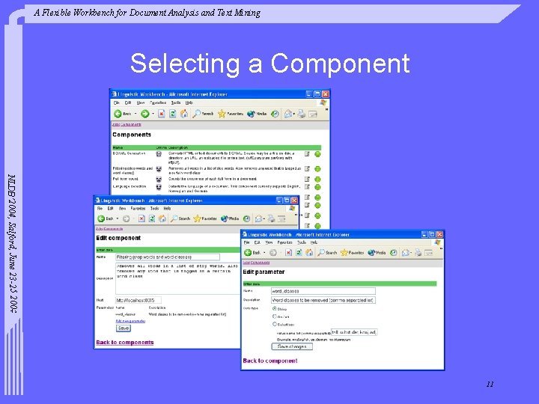
Task: Open Favorites menu in Components window
Action: click(x=158, y=102)
